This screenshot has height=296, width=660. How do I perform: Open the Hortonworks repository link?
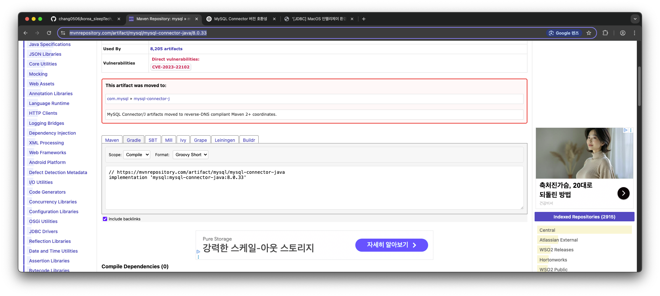553,260
